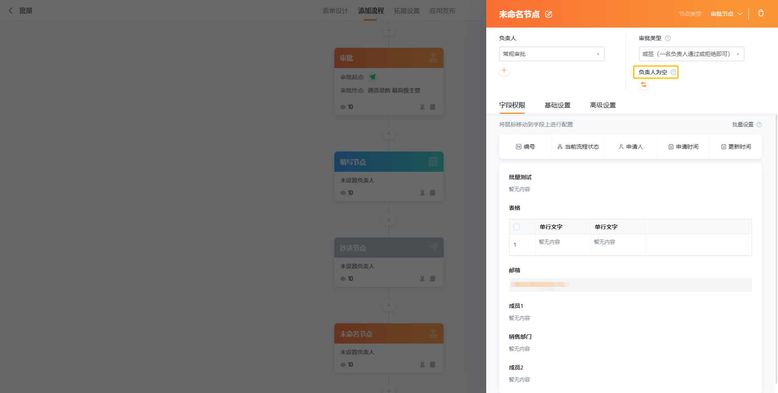The image size is (778, 393).
Task: Go back with the arrow next to 批量
Action: coord(11,11)
